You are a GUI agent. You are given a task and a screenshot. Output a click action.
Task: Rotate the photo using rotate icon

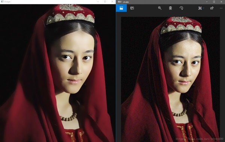point(181,8)
